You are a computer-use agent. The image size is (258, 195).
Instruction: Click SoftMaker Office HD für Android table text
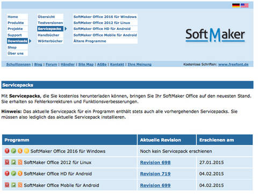click(x=58, y=174)
